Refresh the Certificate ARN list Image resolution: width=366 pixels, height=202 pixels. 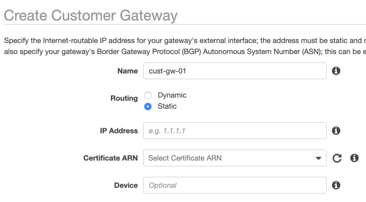pos(337,158)
